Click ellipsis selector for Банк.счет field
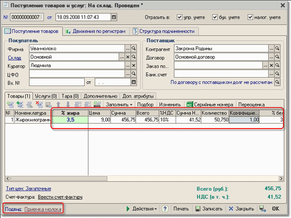This screenshot has height=218, width=291. click(271, 74)
